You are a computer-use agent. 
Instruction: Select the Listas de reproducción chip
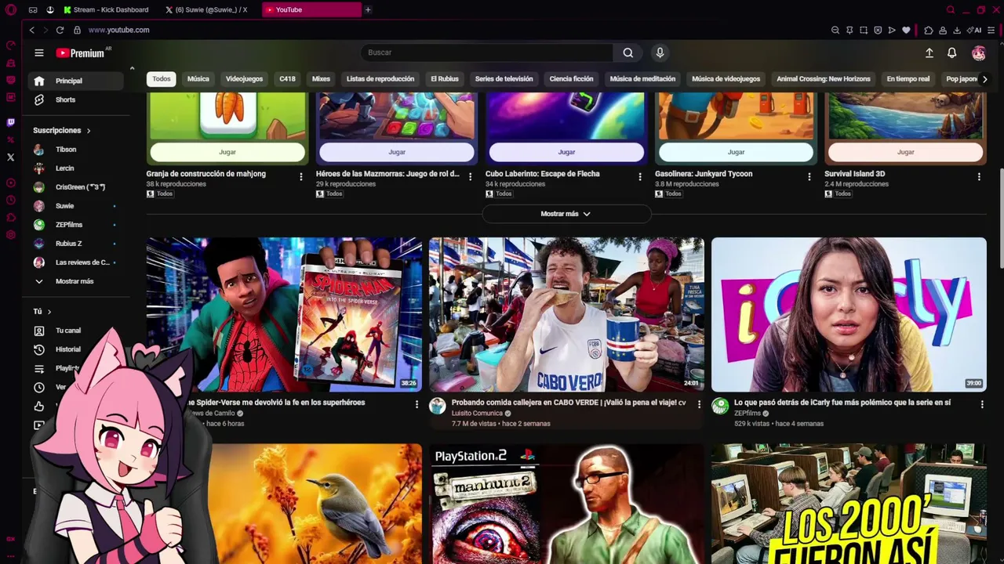coord(380,79)
